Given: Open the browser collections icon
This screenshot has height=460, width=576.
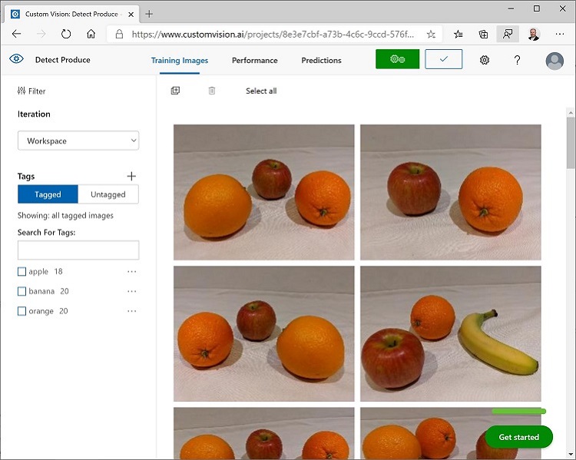Looking at the screenshot, I should [x=483, y=34].
